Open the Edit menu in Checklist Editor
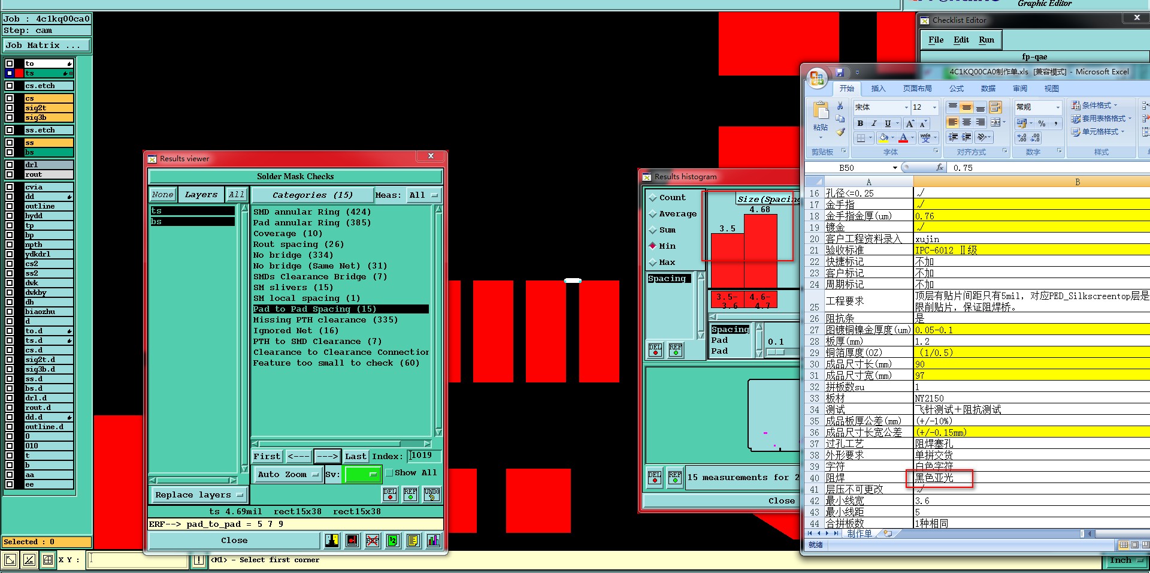This screenshot has width=1150, height=573. (961, 40)
